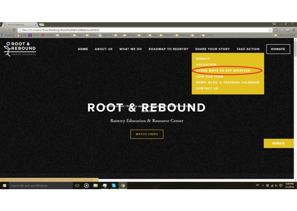Open the Action Center notification icon
297x211 pixels.
(281, 185)
